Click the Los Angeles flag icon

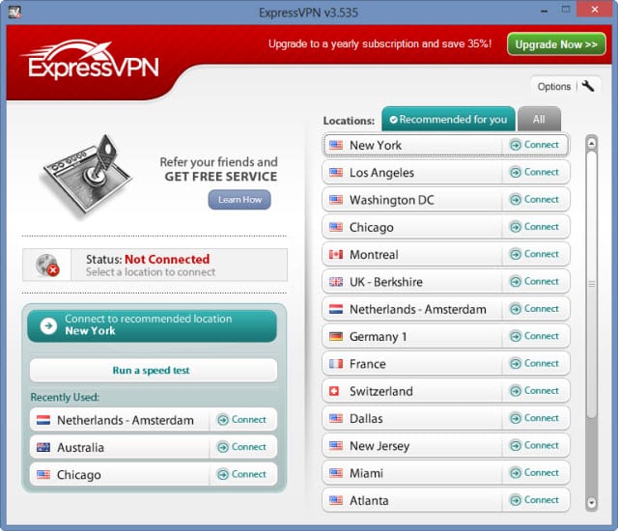pyautogui.click(x=336, y=173)
